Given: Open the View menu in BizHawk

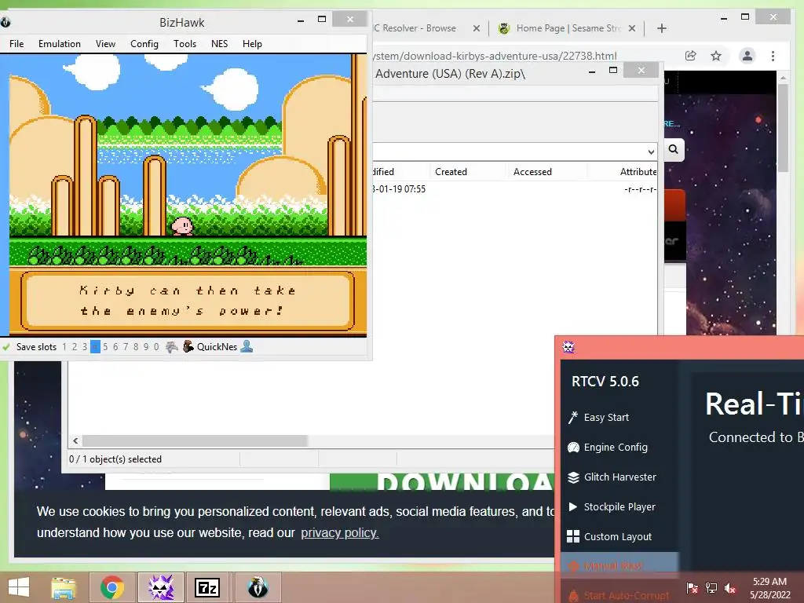Looking at the screenshot, I should tap(105, 44).
